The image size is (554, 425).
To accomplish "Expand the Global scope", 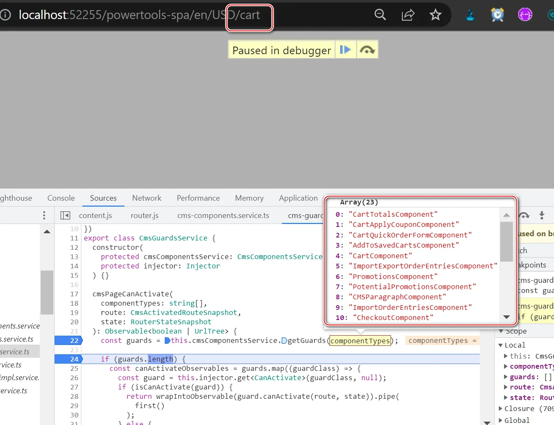I will (501, 420).
